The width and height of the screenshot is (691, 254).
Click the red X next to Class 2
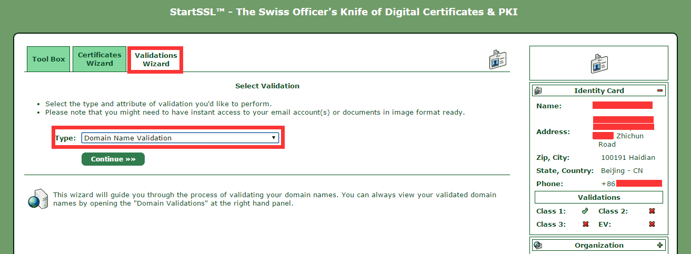tap(652, 211)
